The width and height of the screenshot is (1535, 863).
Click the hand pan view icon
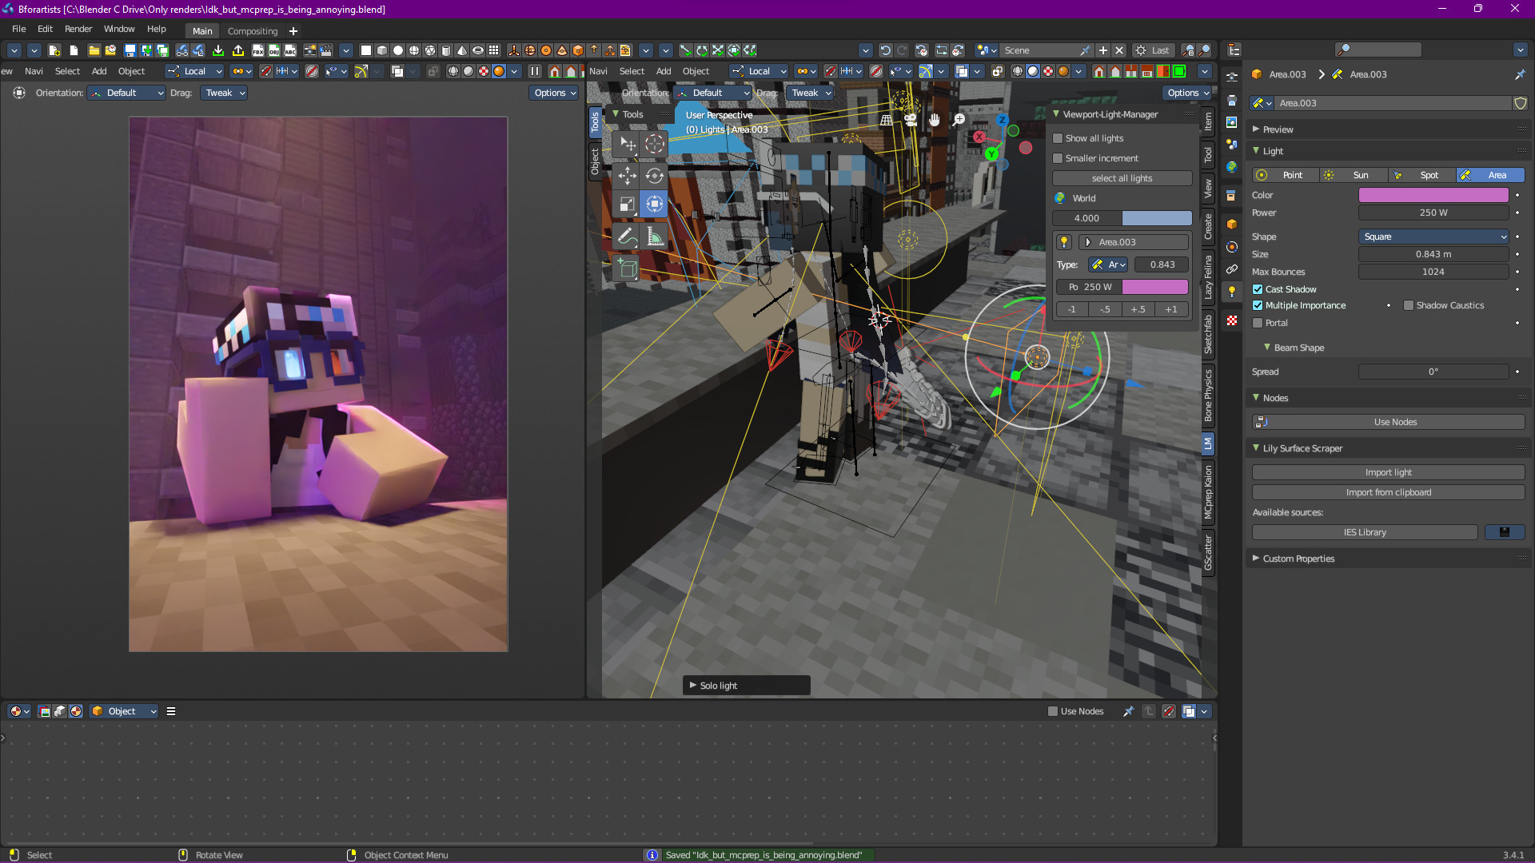[935, 120]
